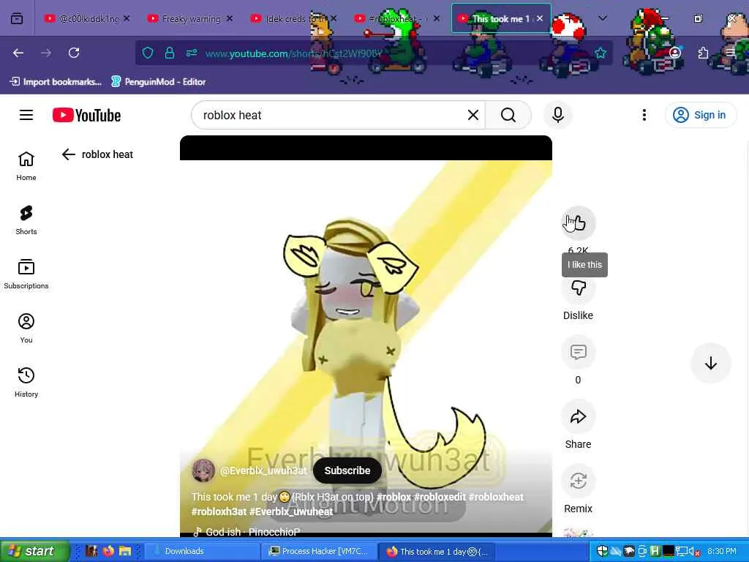The image size is (749, 562).
Task: Open PenguinMod - Editor bookmark
Action: [x=158, y=82]
